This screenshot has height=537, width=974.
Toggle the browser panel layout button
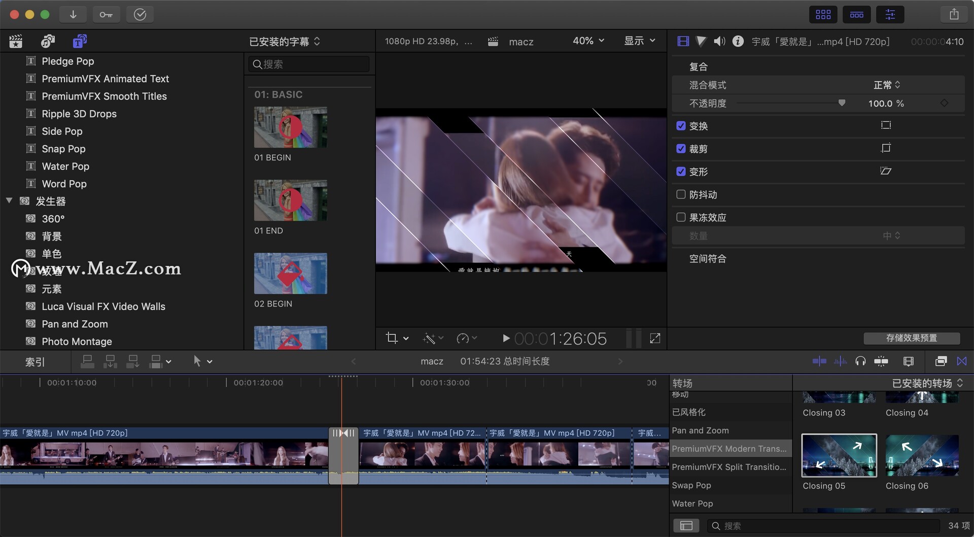pyautogui.click(x=823, y=15)
